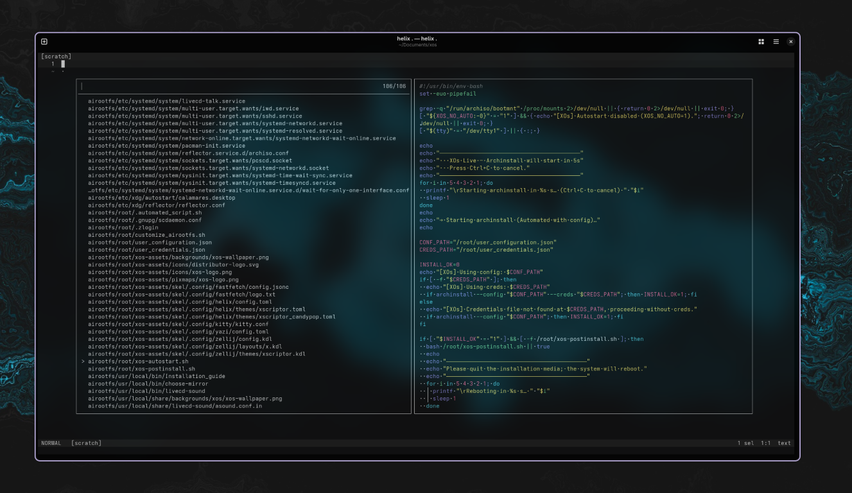Open the terminal hamburger menu

pyautogui.click(x=775, y=41)
